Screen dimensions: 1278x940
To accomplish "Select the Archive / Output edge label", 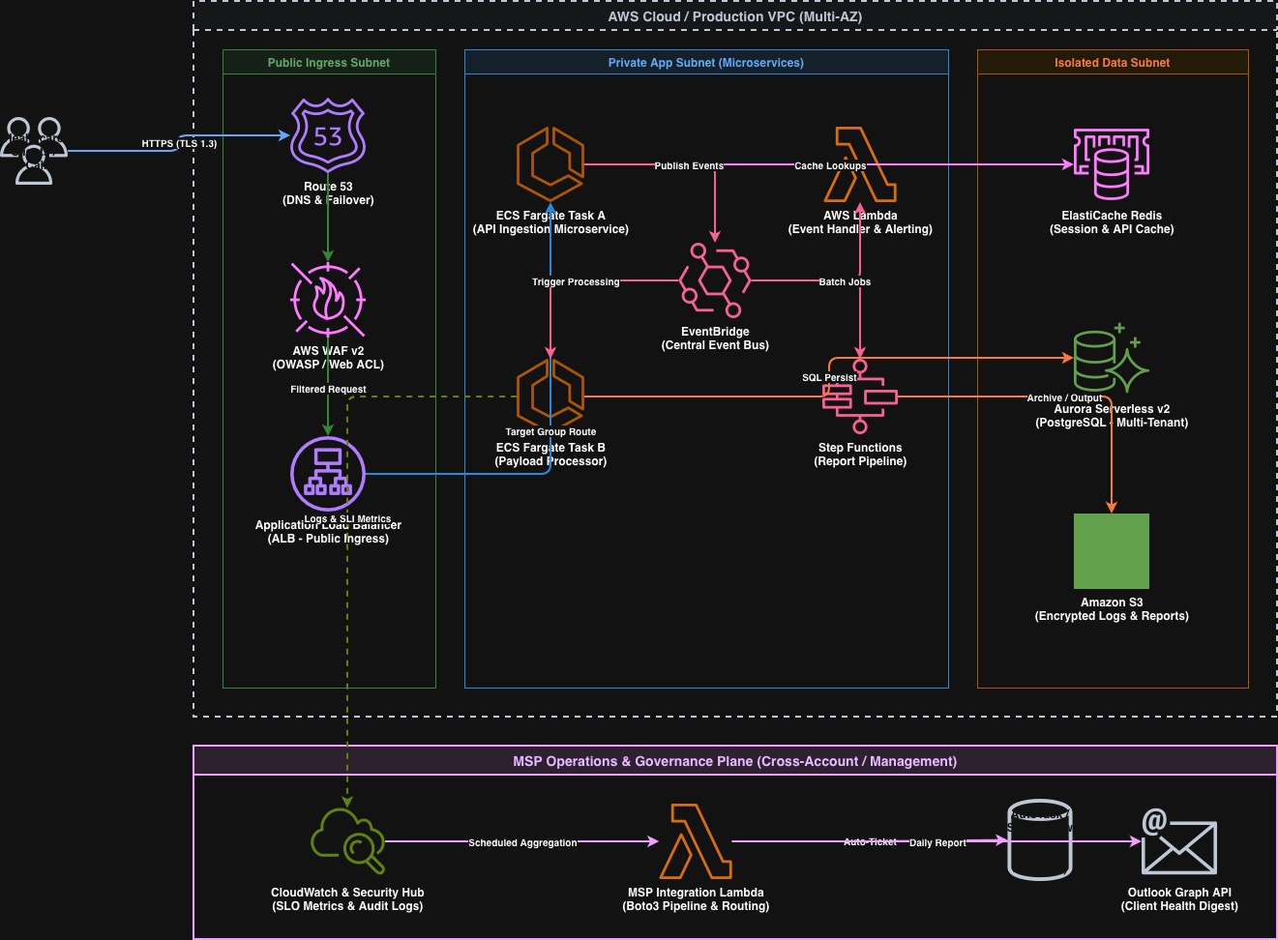I will click(x=1064, y=397).
